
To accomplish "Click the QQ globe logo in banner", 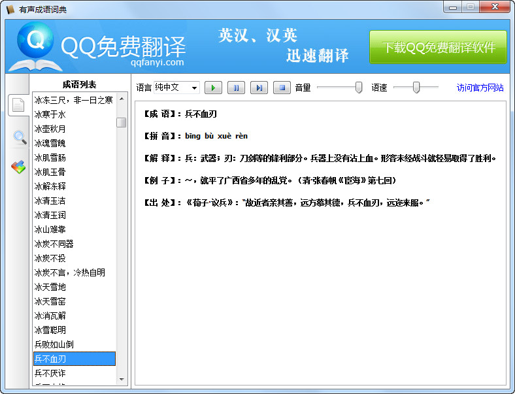I will point(35,41).
